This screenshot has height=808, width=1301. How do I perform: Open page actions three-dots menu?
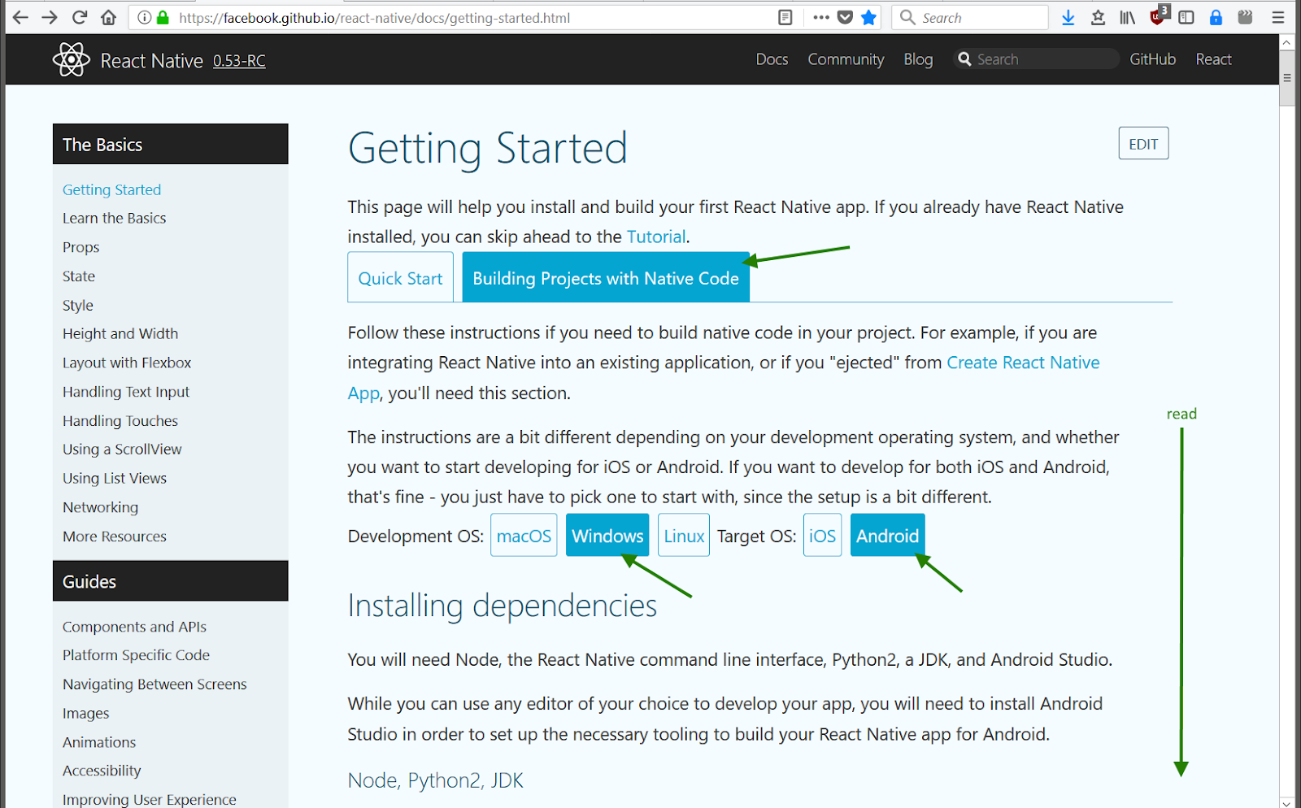[x=821, y=17]
